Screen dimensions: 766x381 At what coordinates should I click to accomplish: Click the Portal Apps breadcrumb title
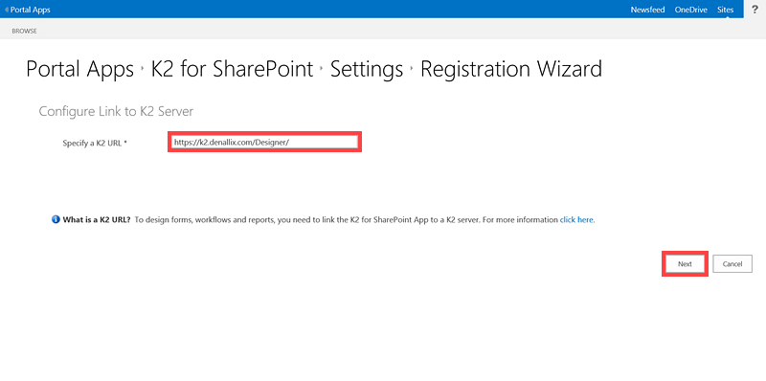pos(80,69)
